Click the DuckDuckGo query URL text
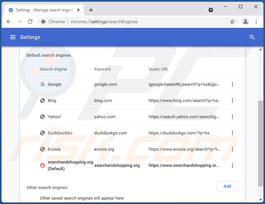 coord(179,133)
